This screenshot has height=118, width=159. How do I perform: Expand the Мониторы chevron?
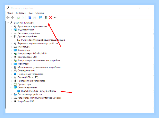(11, 64)
